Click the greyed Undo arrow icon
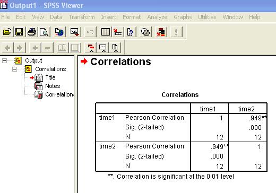This screenshot has width=276, height=193. (x=90, y=32)
